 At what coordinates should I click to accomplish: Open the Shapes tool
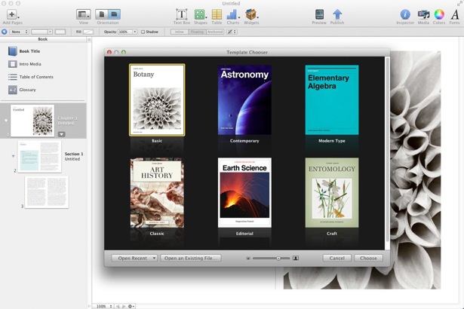click(x=200, y=14)
